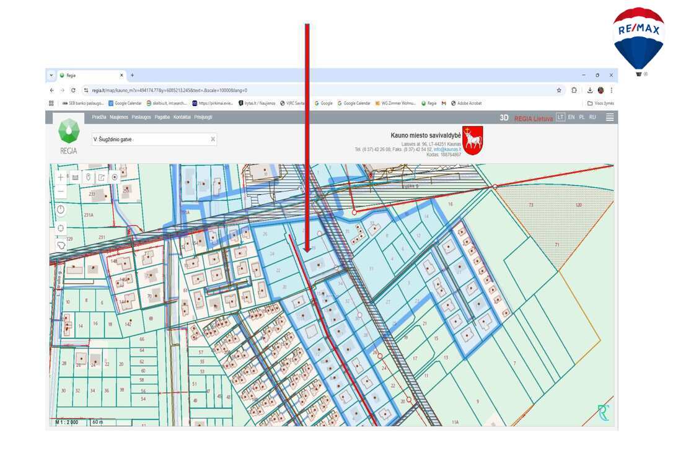Open the Naujienos menu item
The width and height of the screenshot is (673, 476).
coord(119,117)
